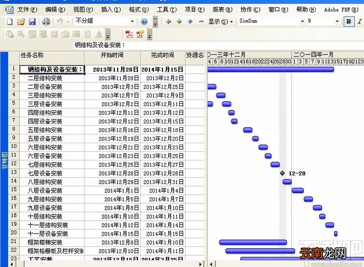The width and height of the screenshot is (364, 267).
Task: Toggle Italic formatting button
Action: (360, 21)
